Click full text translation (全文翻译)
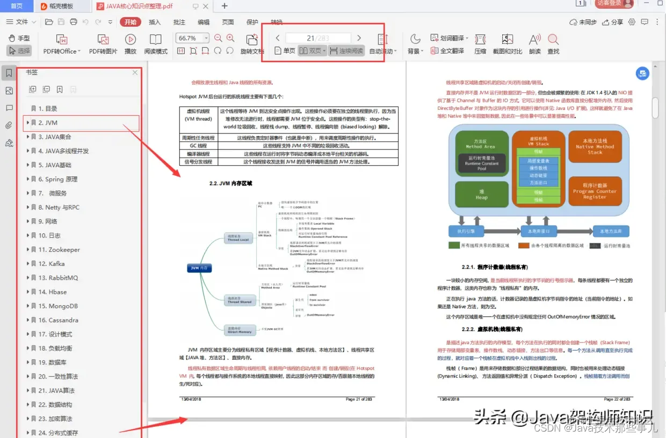This screenshot has width=666, height=438. (447, 51)
